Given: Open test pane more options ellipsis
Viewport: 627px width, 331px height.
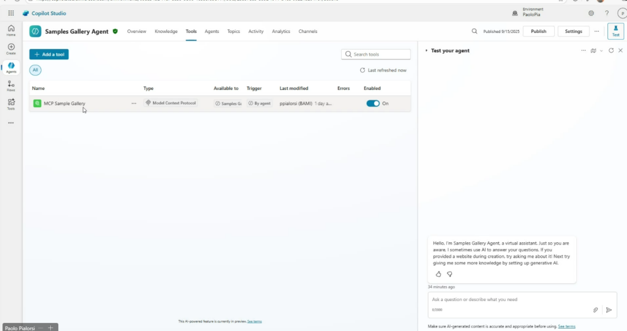Looking at the screenshot, I should 584,50.
